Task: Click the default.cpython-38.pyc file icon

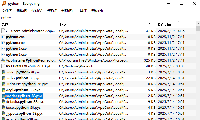Action: click(x=3, y=102)
